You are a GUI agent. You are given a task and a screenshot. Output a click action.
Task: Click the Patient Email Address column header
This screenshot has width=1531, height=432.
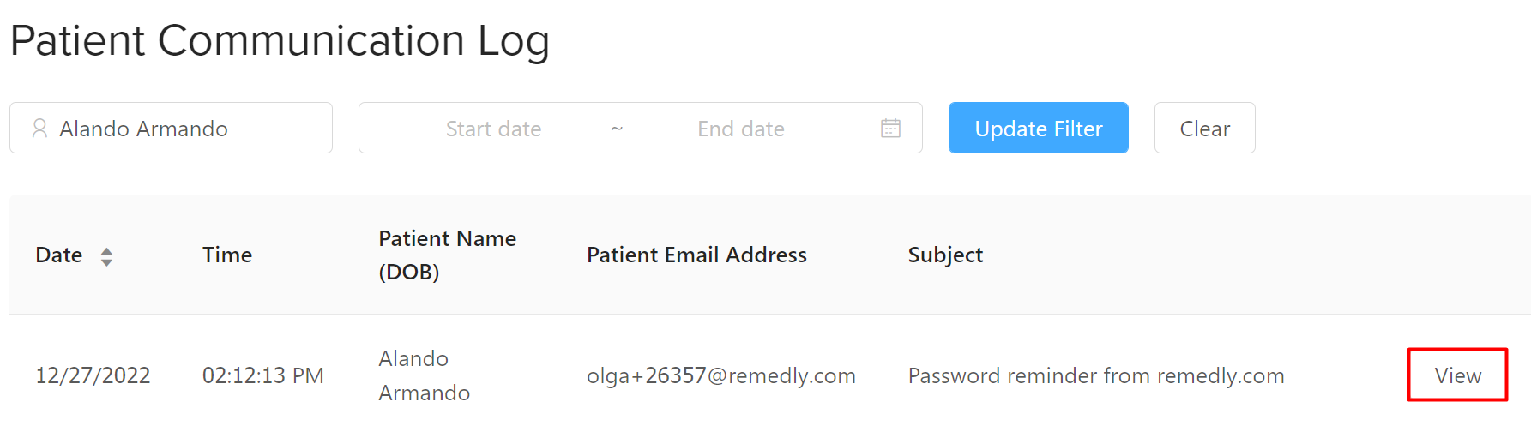pos(696,255)
